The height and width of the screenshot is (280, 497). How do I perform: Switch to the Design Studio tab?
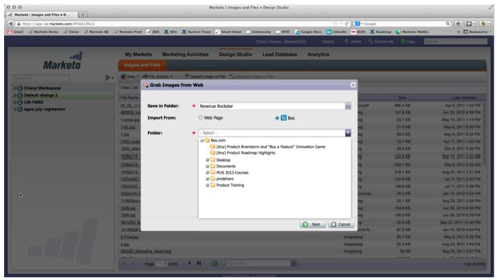pos(235,54)
